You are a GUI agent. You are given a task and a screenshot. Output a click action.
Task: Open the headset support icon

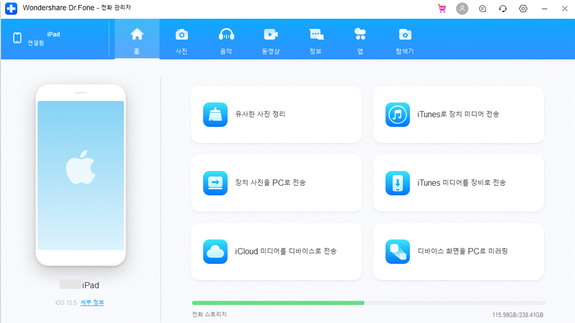503,9
